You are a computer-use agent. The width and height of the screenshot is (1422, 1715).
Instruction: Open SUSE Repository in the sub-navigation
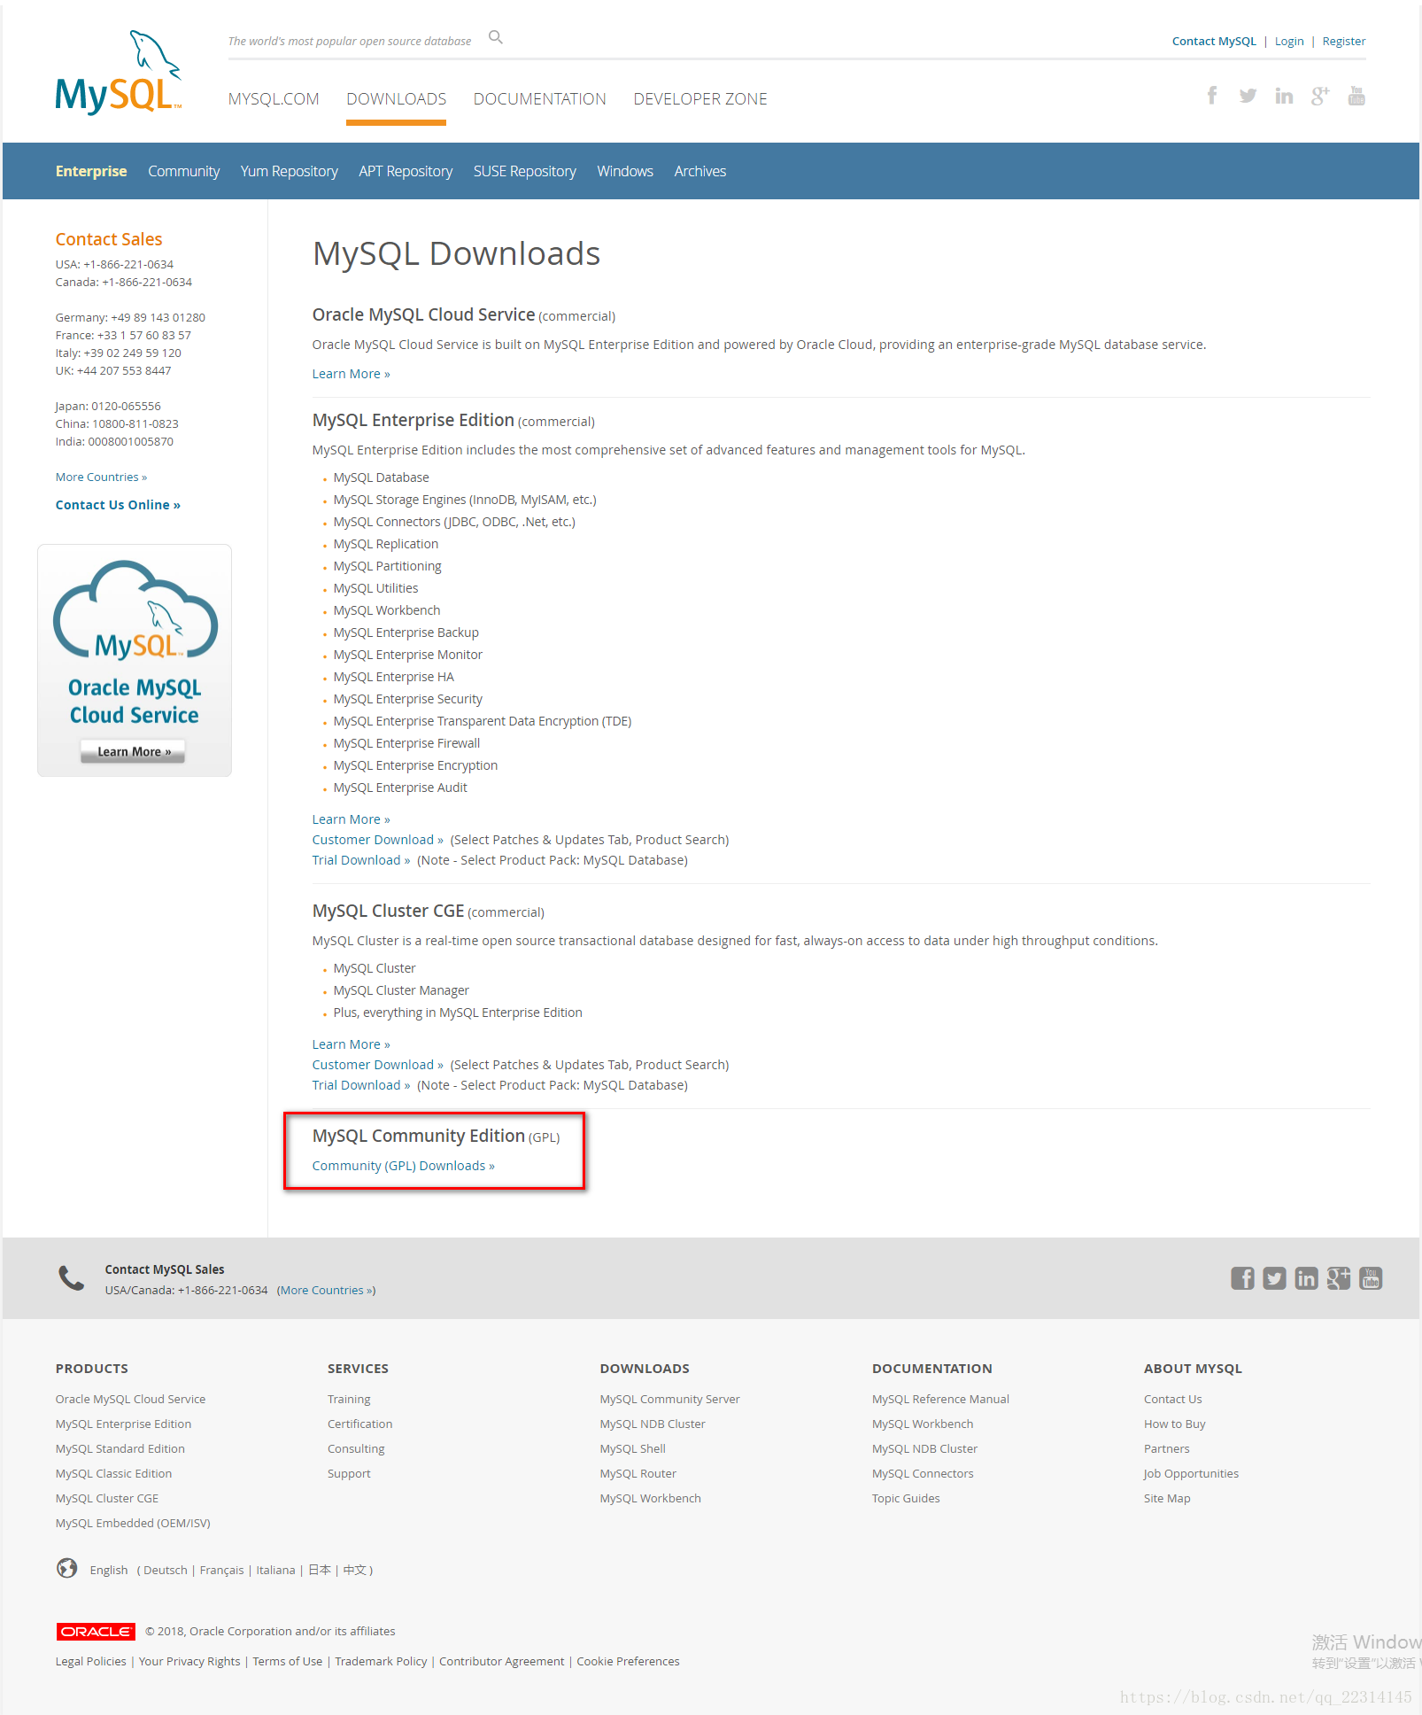[x=524, y=171]
